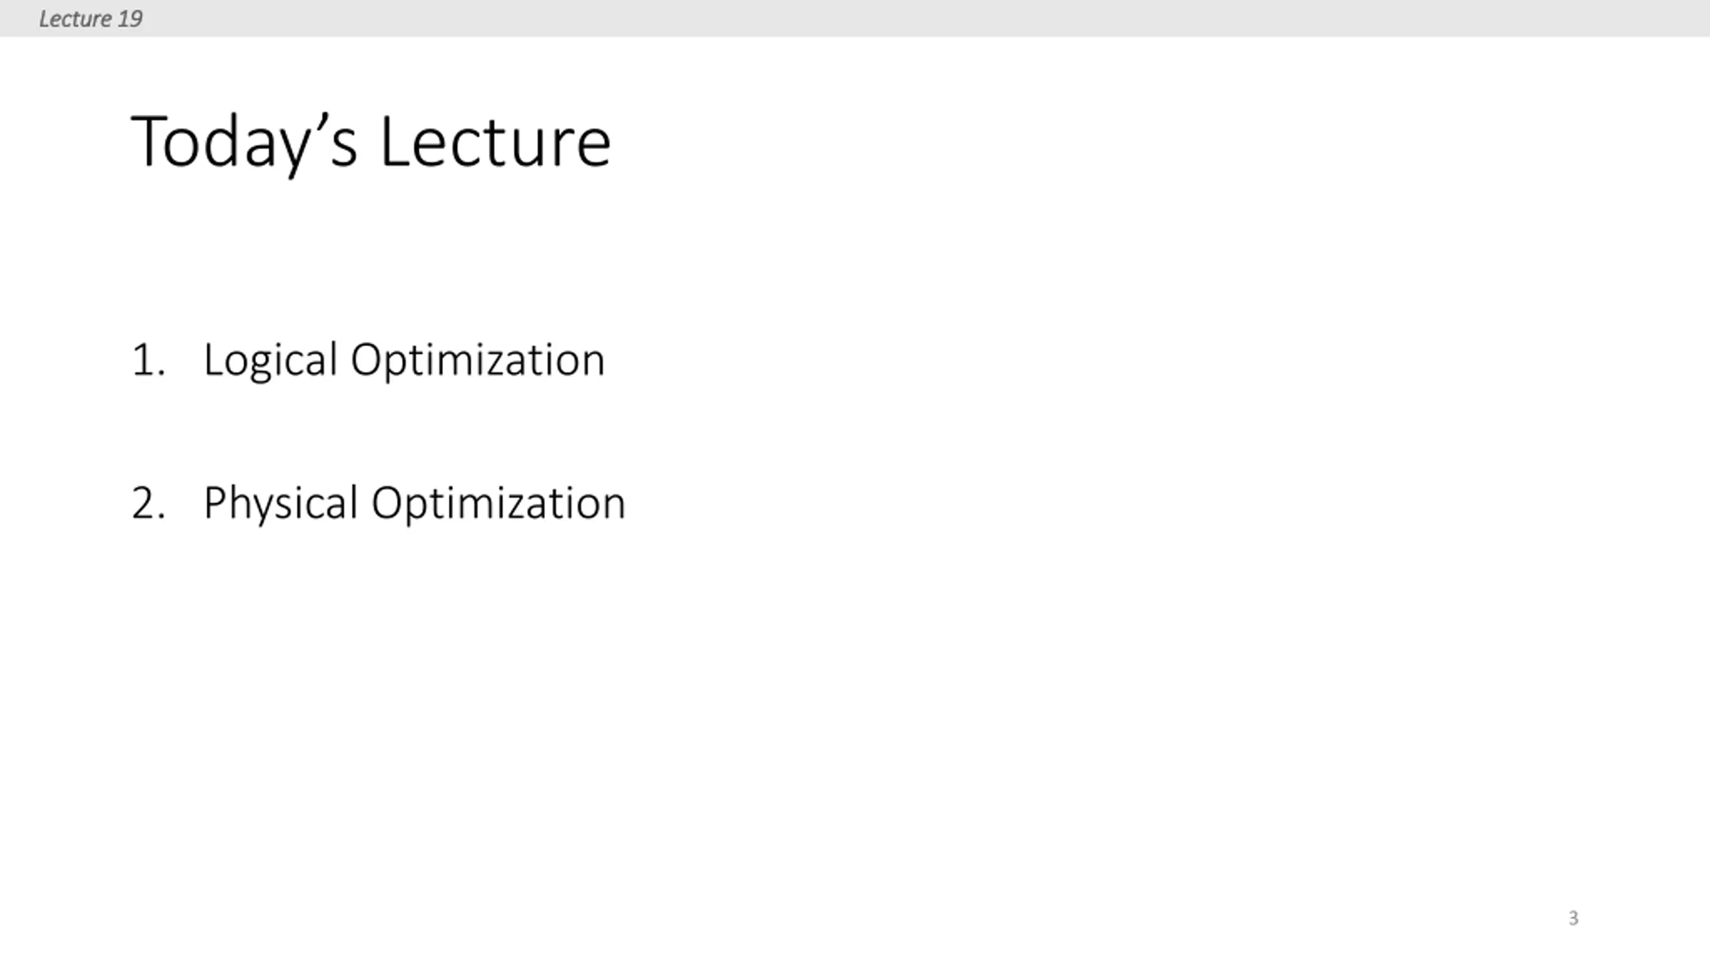Select the list number "1."
Image resolution: width=1710 pixels, height=962 pixels.
[148, 361]
